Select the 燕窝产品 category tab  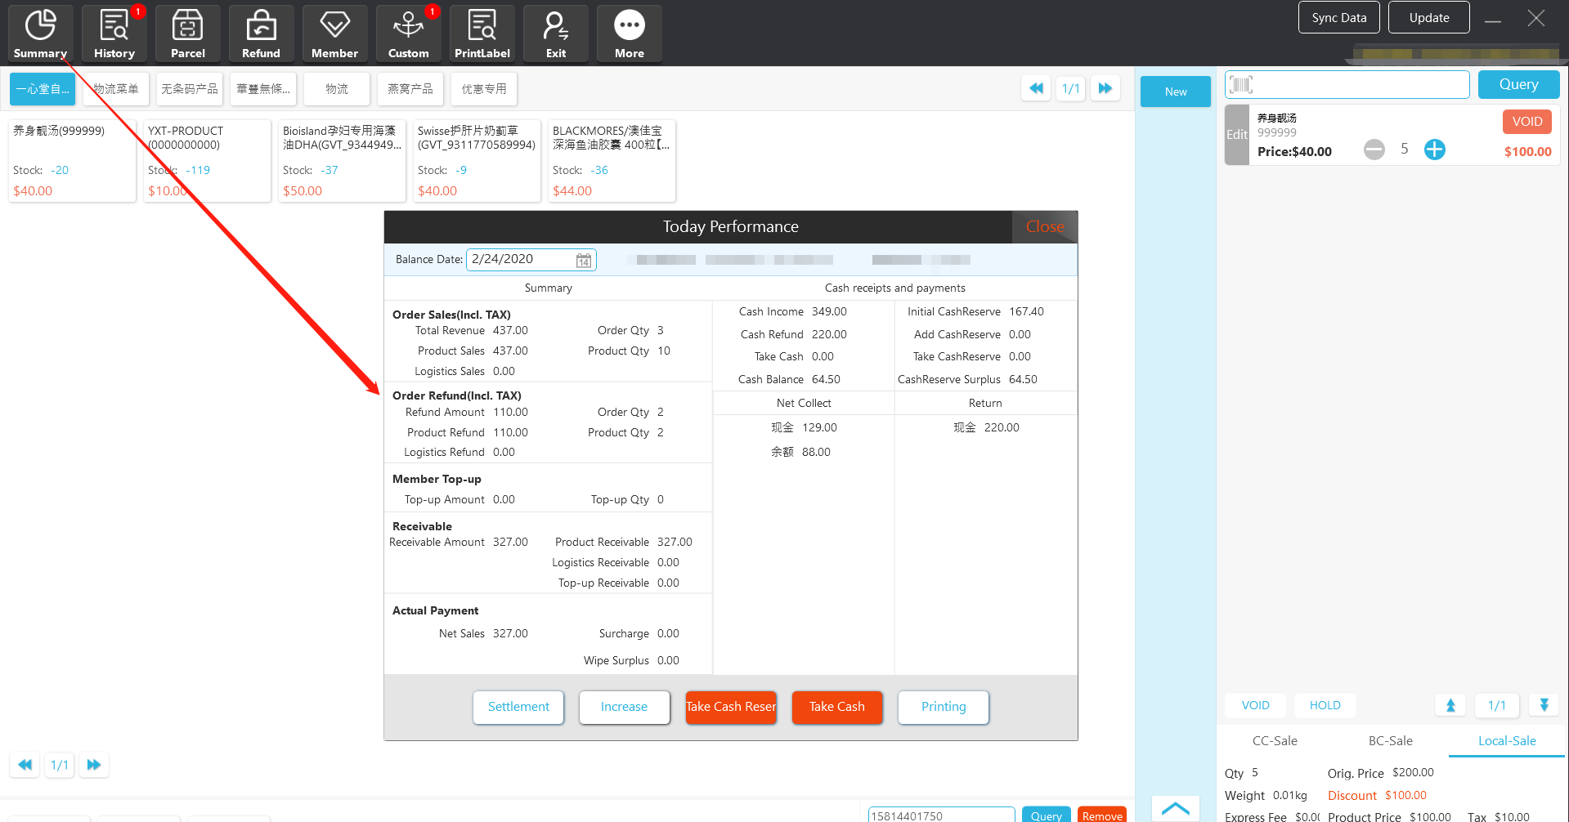[410, 89]
